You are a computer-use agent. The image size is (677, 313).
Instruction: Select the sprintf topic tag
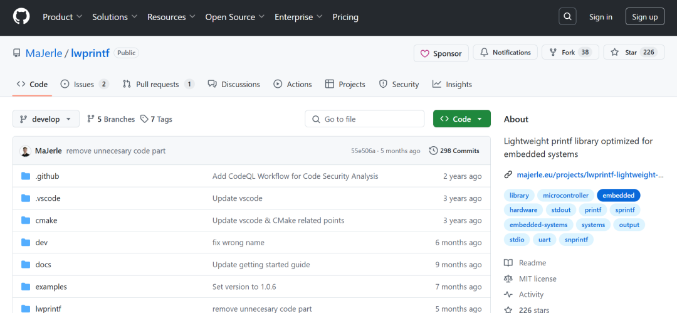625,210
